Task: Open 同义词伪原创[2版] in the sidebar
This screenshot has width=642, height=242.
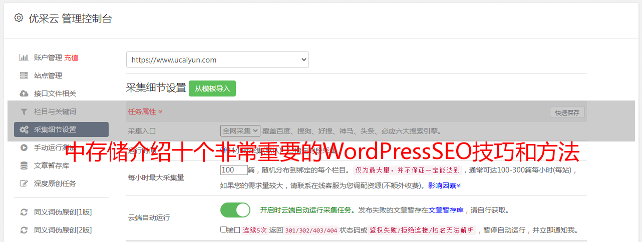Action: (x=63, y=230)
